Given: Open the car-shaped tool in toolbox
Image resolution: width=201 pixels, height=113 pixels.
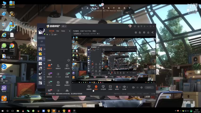Looking at the screenshot, I should coord(67,91).
